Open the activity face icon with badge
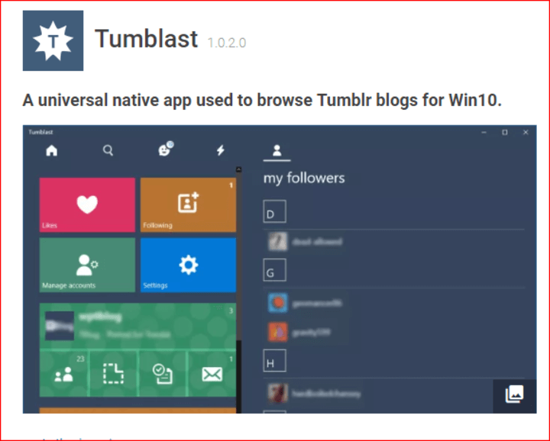 click(165, 149)
